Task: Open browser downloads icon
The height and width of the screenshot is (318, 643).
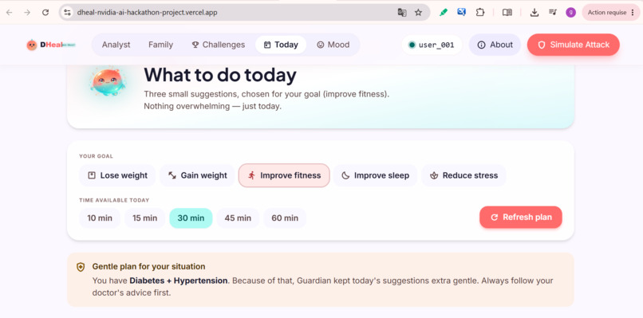Action: pyautogui.click(x=534, y=12)
